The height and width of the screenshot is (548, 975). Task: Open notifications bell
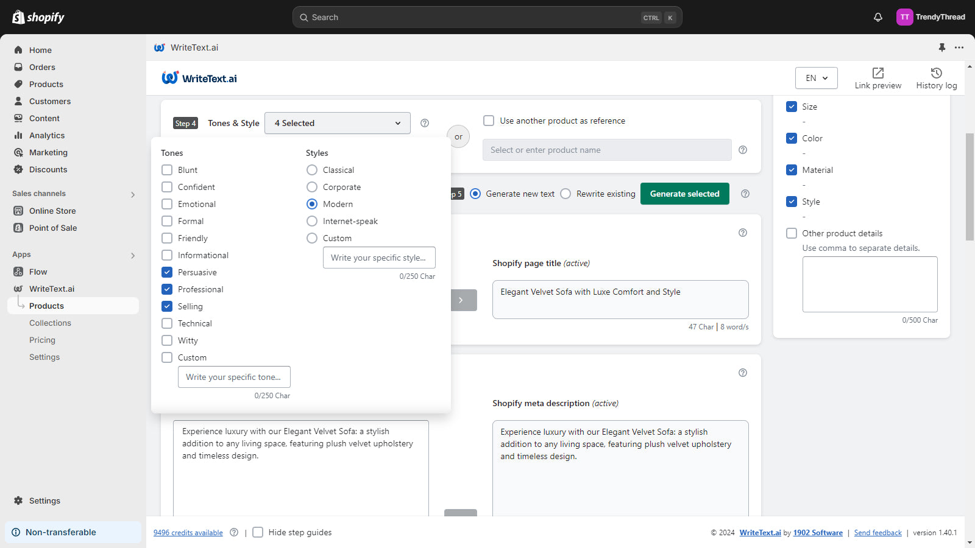(878, 17)
